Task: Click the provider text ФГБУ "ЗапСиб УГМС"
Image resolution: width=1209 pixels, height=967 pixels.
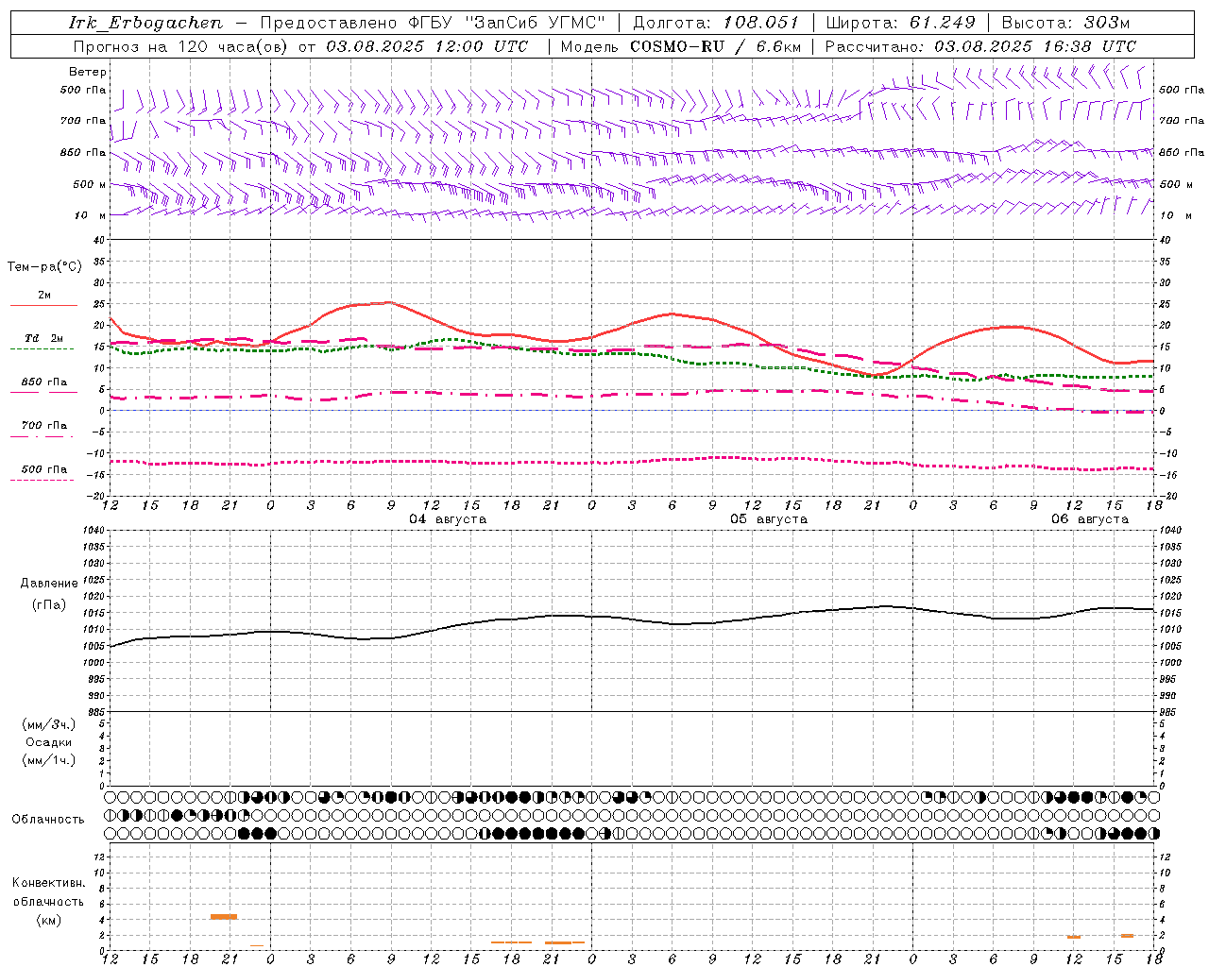Action: click(507, 23)
